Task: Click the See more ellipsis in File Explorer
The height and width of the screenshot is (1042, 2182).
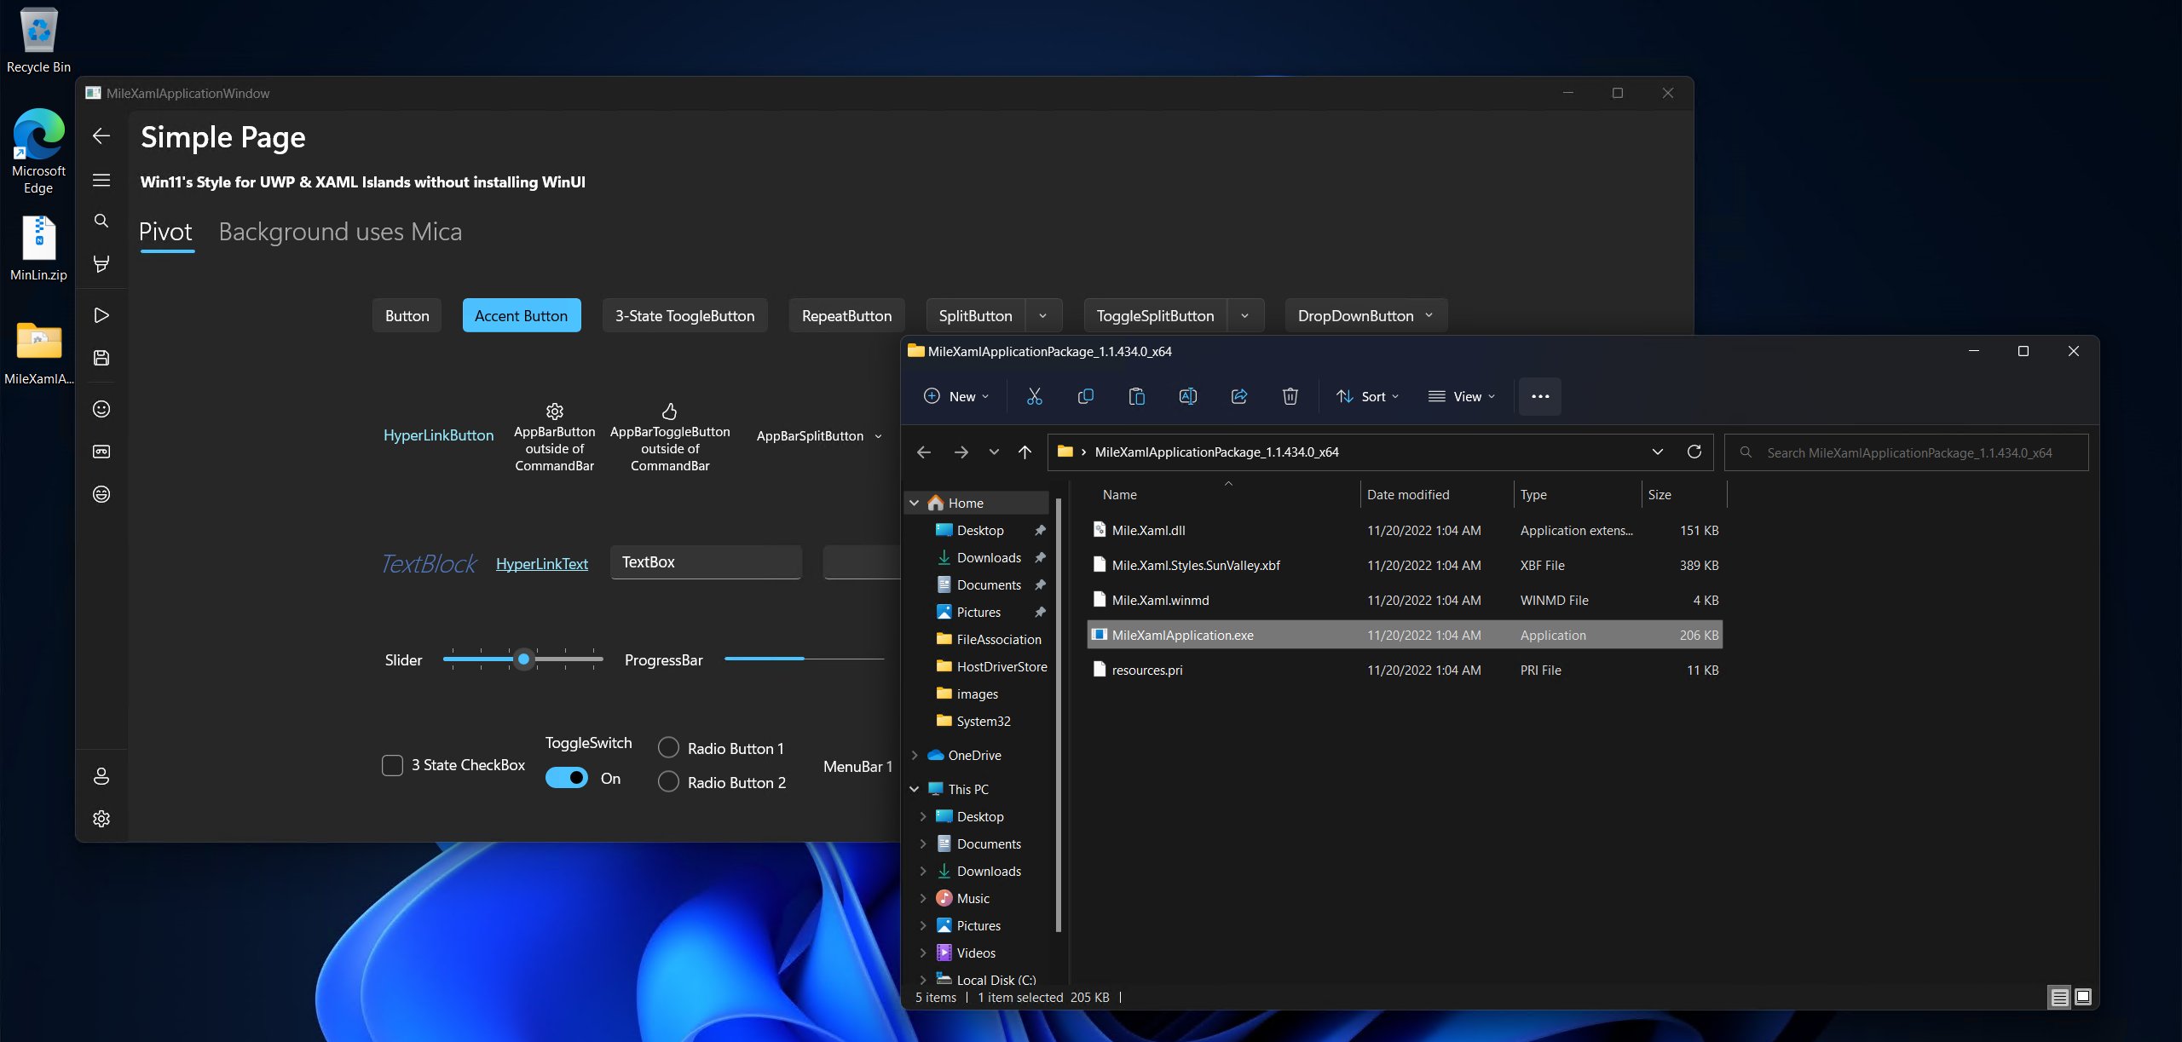Action: pos(1540,396)
